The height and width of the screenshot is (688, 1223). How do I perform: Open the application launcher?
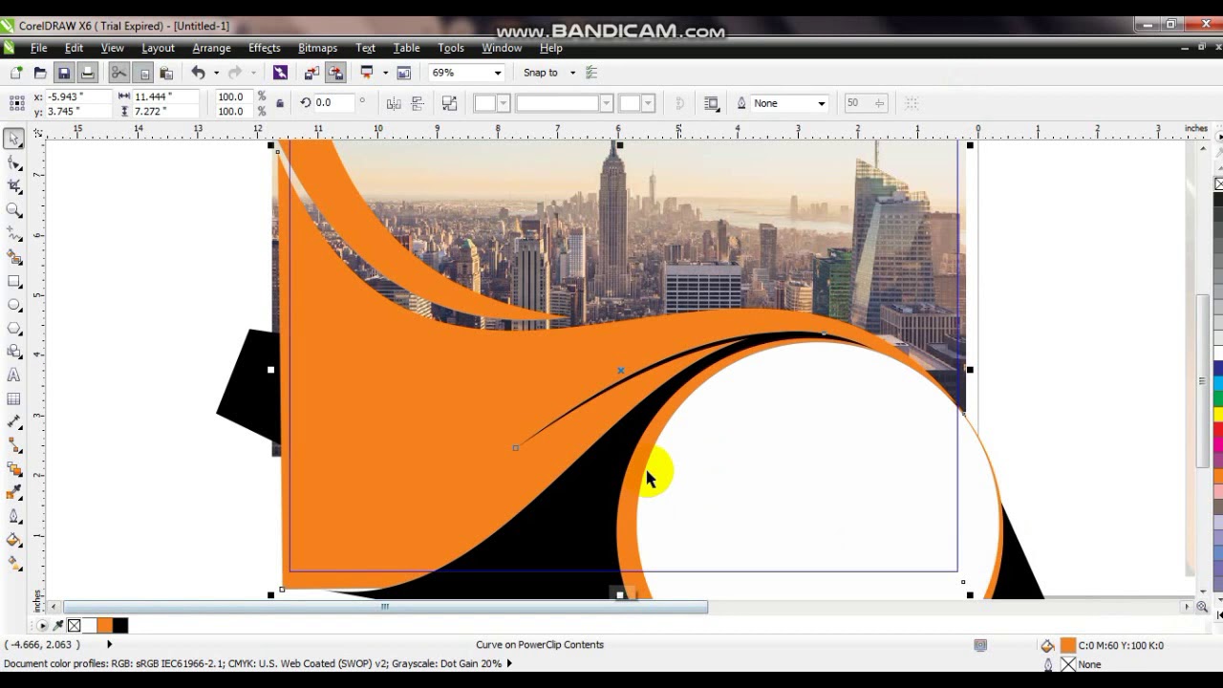tap(367, 73)
